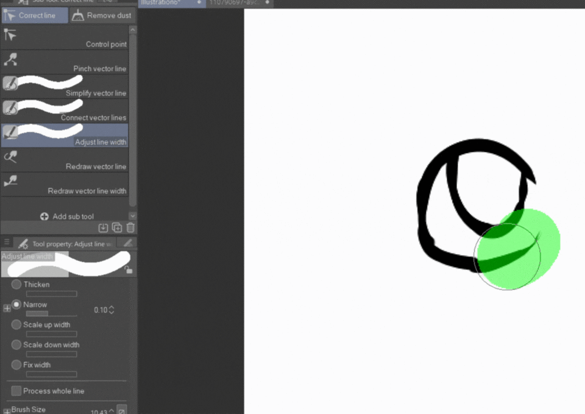Switch to the Remove dust tab
This screenshot has width=585, height=414.
[102, 16]
